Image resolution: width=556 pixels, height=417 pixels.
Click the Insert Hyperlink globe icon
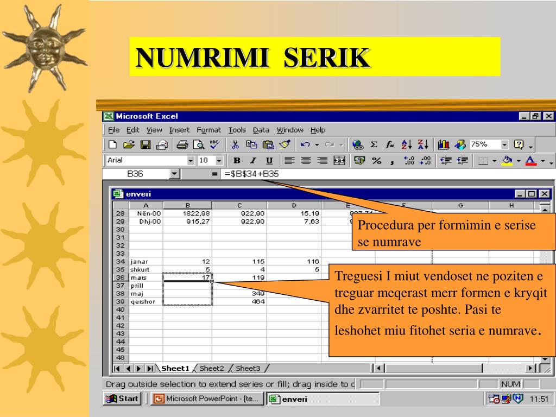[x=357, y=144]
